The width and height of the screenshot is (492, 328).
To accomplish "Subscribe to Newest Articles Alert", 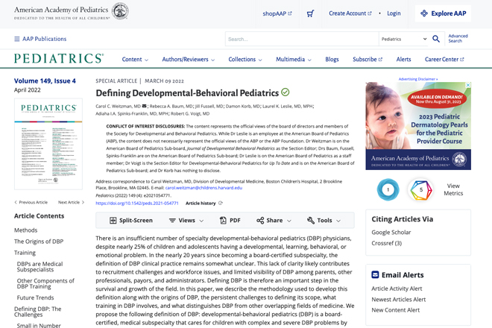I will 399,300.
